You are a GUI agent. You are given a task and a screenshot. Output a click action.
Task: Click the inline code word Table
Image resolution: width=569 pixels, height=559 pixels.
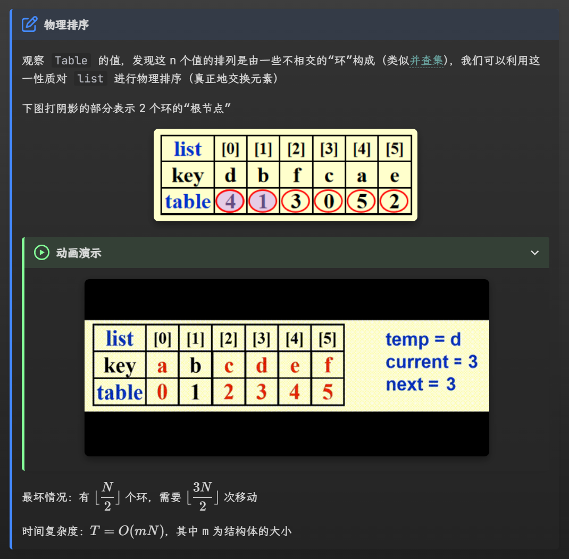click(71, 61)
